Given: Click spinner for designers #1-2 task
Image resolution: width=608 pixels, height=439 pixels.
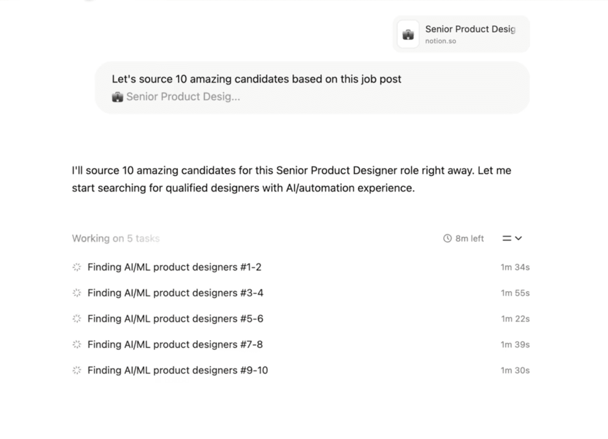Looking at the screenshot, I should [x=77, y=267].
